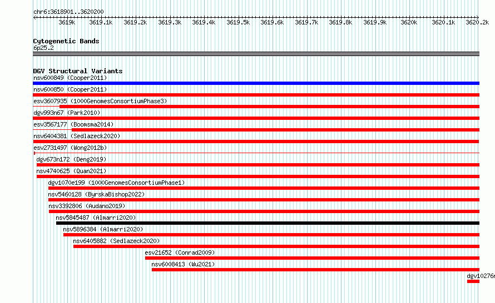Click the DGV Structural Variants track title
This screenshot has height=303, width=495.
click(x=78, y=71)
